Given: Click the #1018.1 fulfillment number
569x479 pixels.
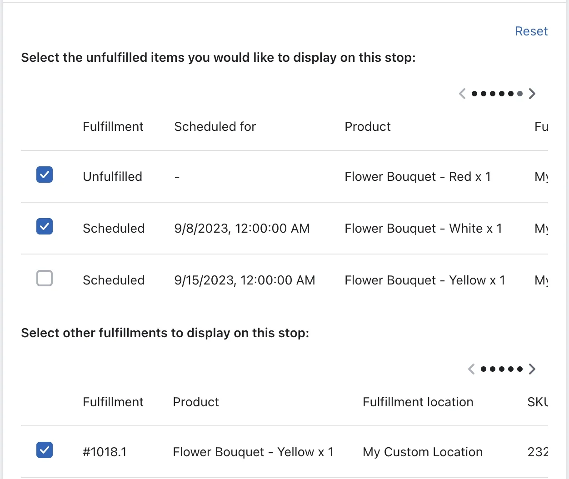Looking at the screenshot, I should 105,452.
